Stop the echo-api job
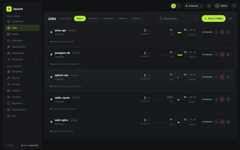The width and height of the screenshot is (240, 150). click(x=222, y=32)
